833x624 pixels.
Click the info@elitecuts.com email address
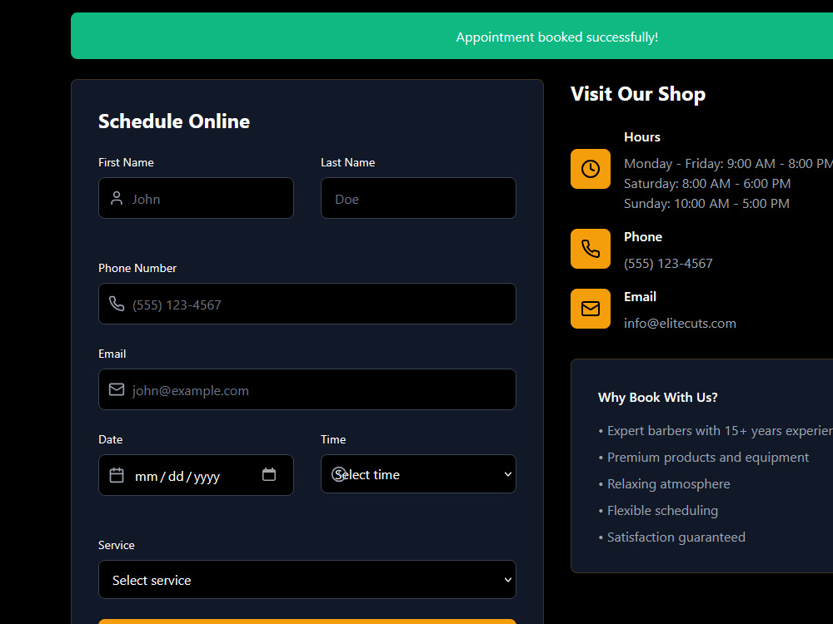[x=680, y=323]
